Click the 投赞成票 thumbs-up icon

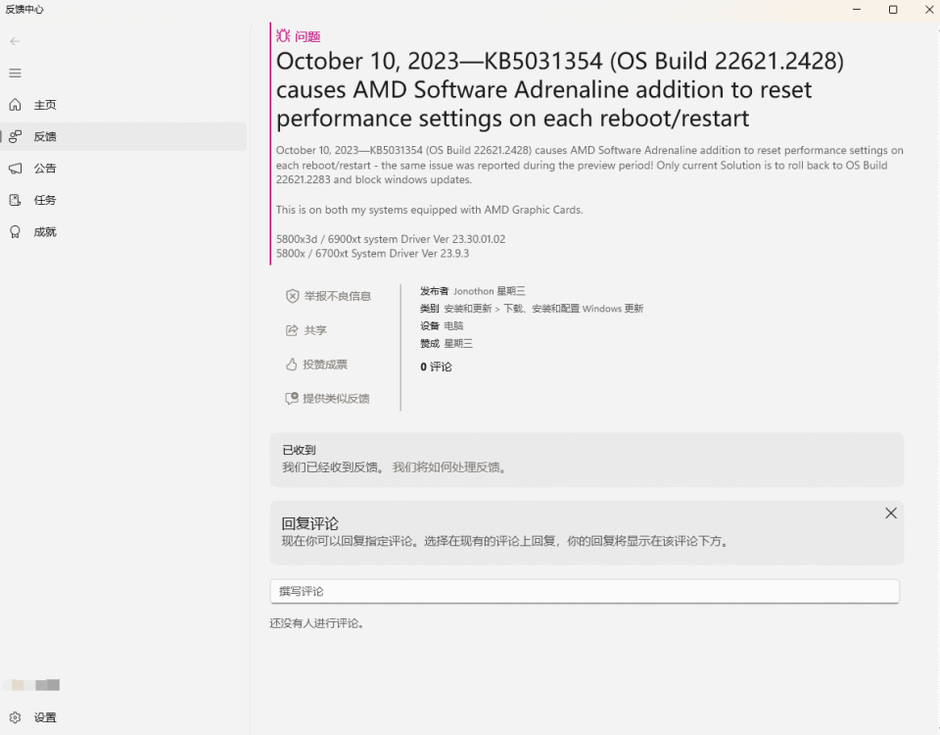[292, 365]
